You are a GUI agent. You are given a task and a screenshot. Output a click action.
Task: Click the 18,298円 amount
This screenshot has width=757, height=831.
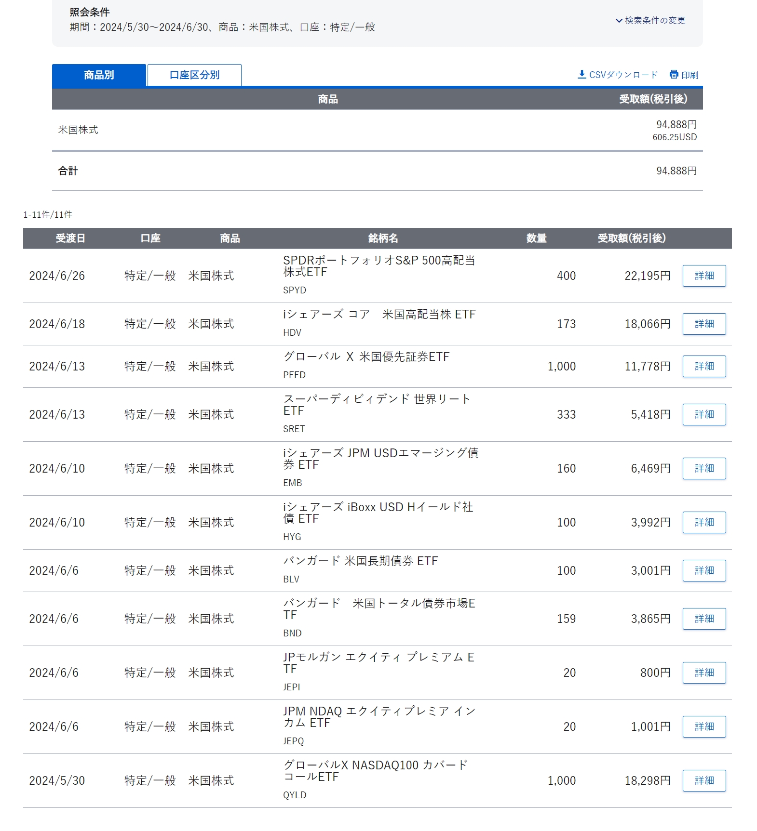(648, 780)
